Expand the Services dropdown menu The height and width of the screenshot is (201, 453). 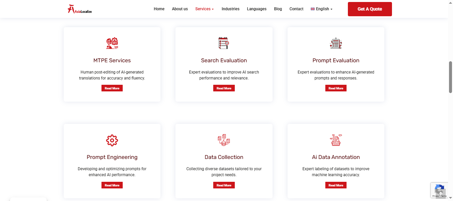(x=205, y=9)
